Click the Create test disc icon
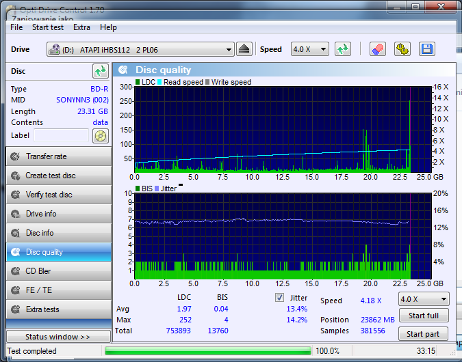This screenshot has height=362, width=462. 15,176
